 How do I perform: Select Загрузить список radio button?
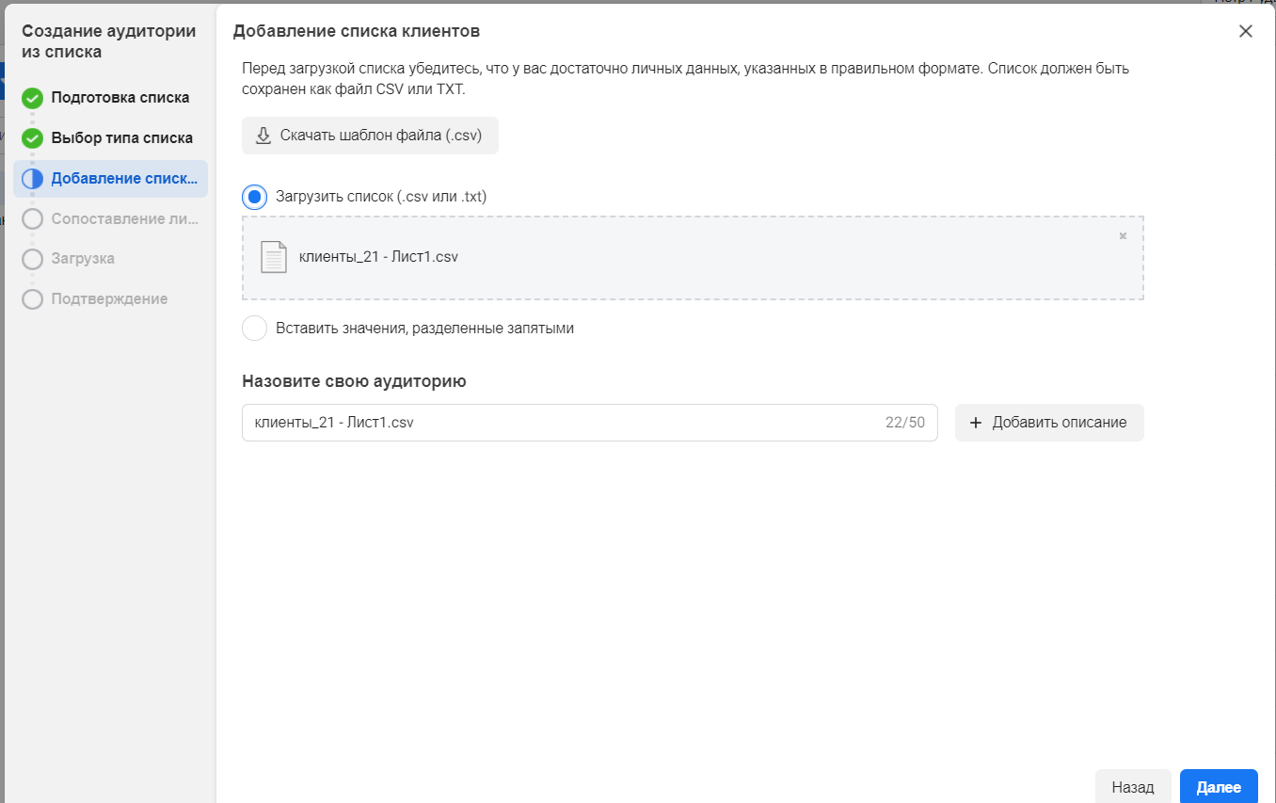coord(254,197)
